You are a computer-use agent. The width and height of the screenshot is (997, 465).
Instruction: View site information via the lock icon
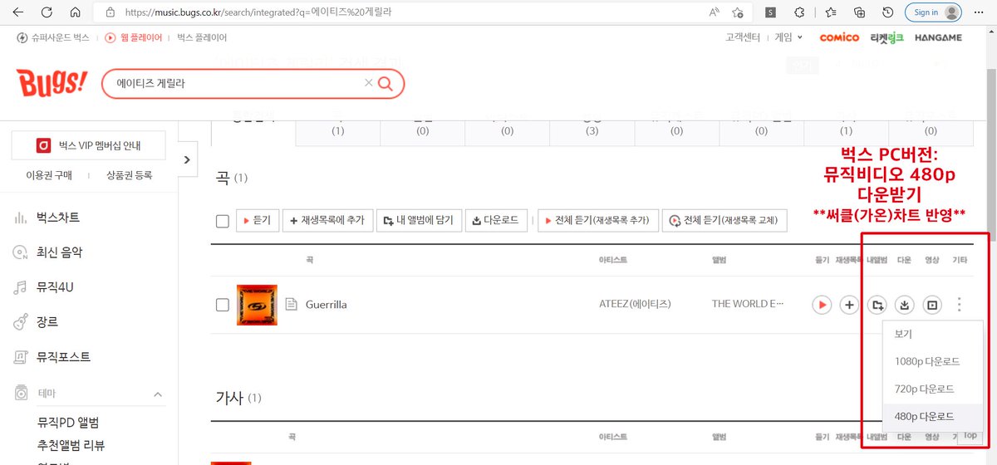tap(109, 12)
